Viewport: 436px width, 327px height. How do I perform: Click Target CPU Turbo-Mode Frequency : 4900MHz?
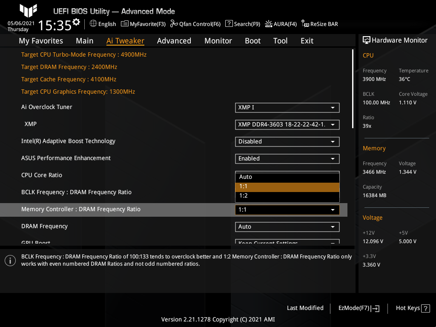click(84, 55)
